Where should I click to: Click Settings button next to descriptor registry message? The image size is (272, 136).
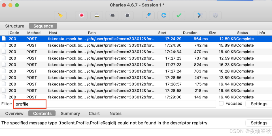[x=259, y=123]
